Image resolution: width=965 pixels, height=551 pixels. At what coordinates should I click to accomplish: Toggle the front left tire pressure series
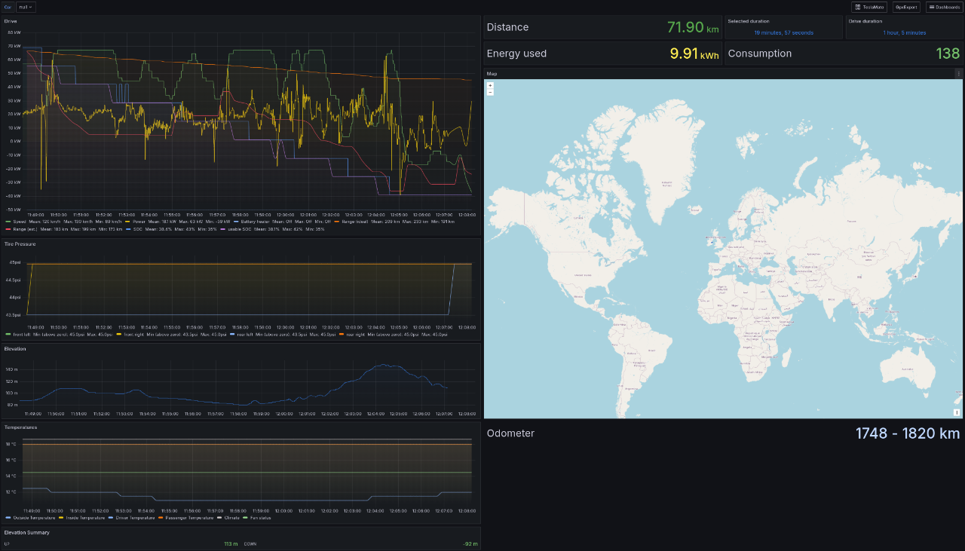[x=23, y=333]
